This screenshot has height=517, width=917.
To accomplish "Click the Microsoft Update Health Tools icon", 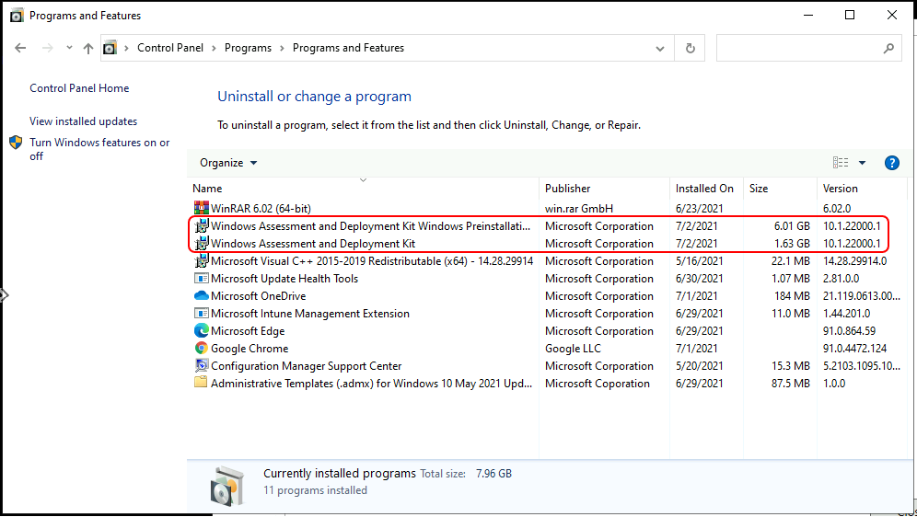I will click(202, 278).
